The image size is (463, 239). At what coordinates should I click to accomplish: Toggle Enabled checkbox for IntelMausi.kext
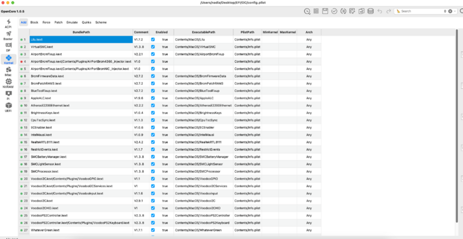pyautogui.click(x=153, y=135)
